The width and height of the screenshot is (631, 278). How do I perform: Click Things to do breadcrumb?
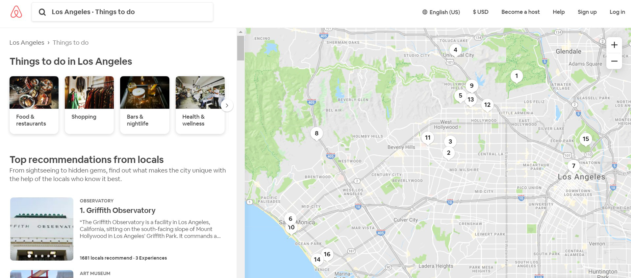click(x=70, y=42)
